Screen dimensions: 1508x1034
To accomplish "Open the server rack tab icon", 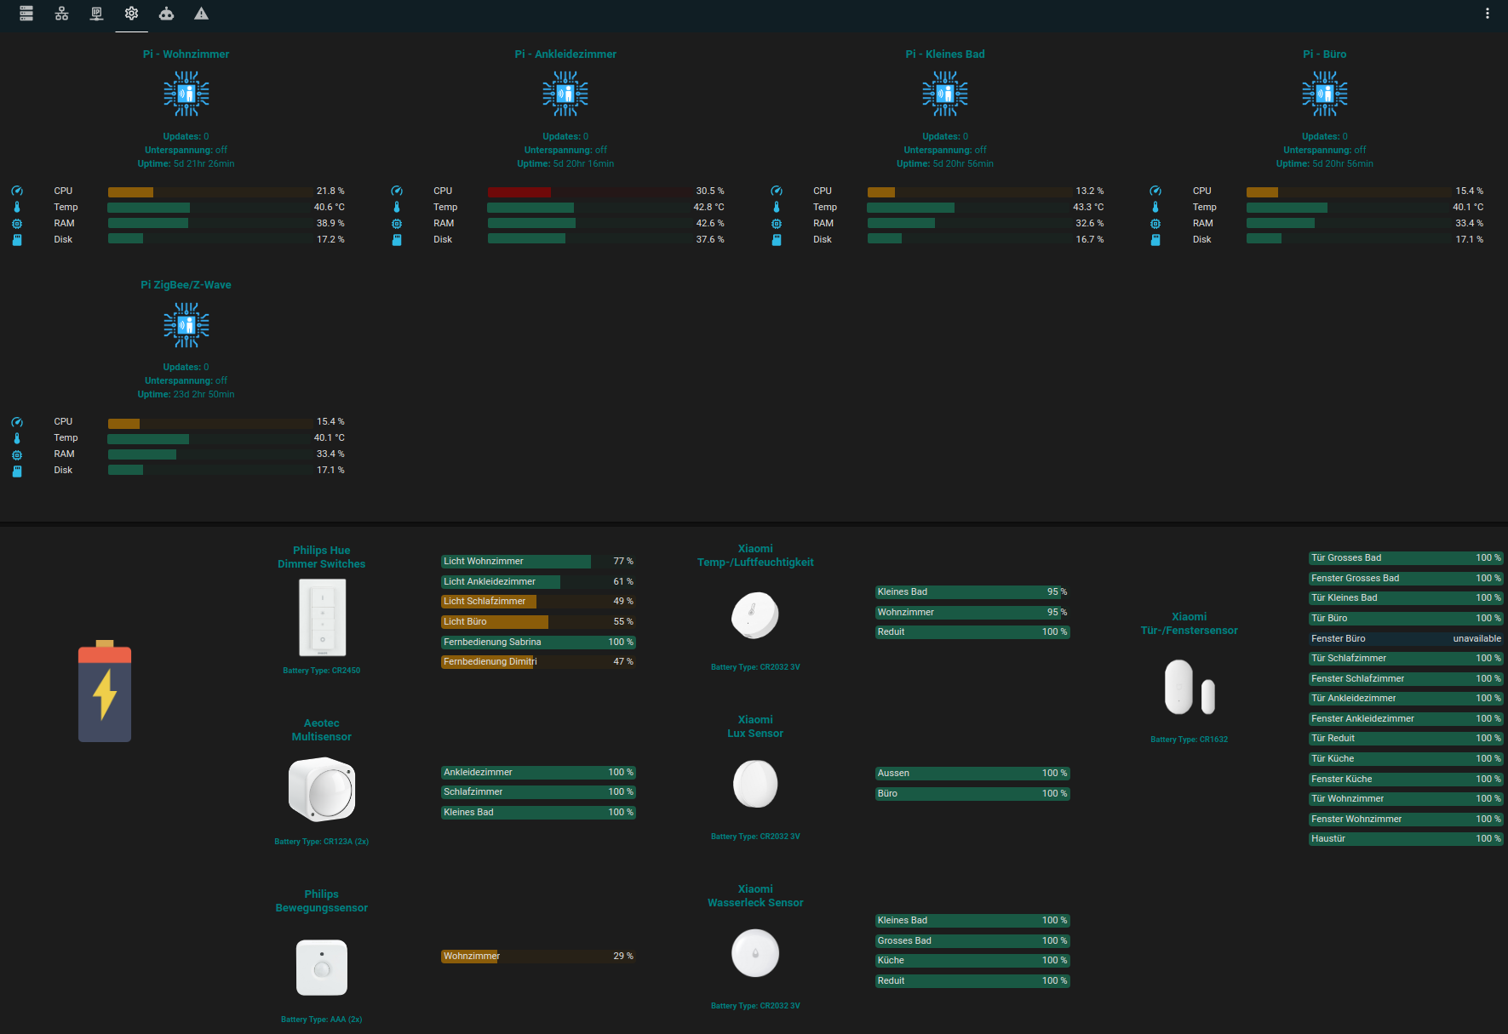I will coord(26,14).
